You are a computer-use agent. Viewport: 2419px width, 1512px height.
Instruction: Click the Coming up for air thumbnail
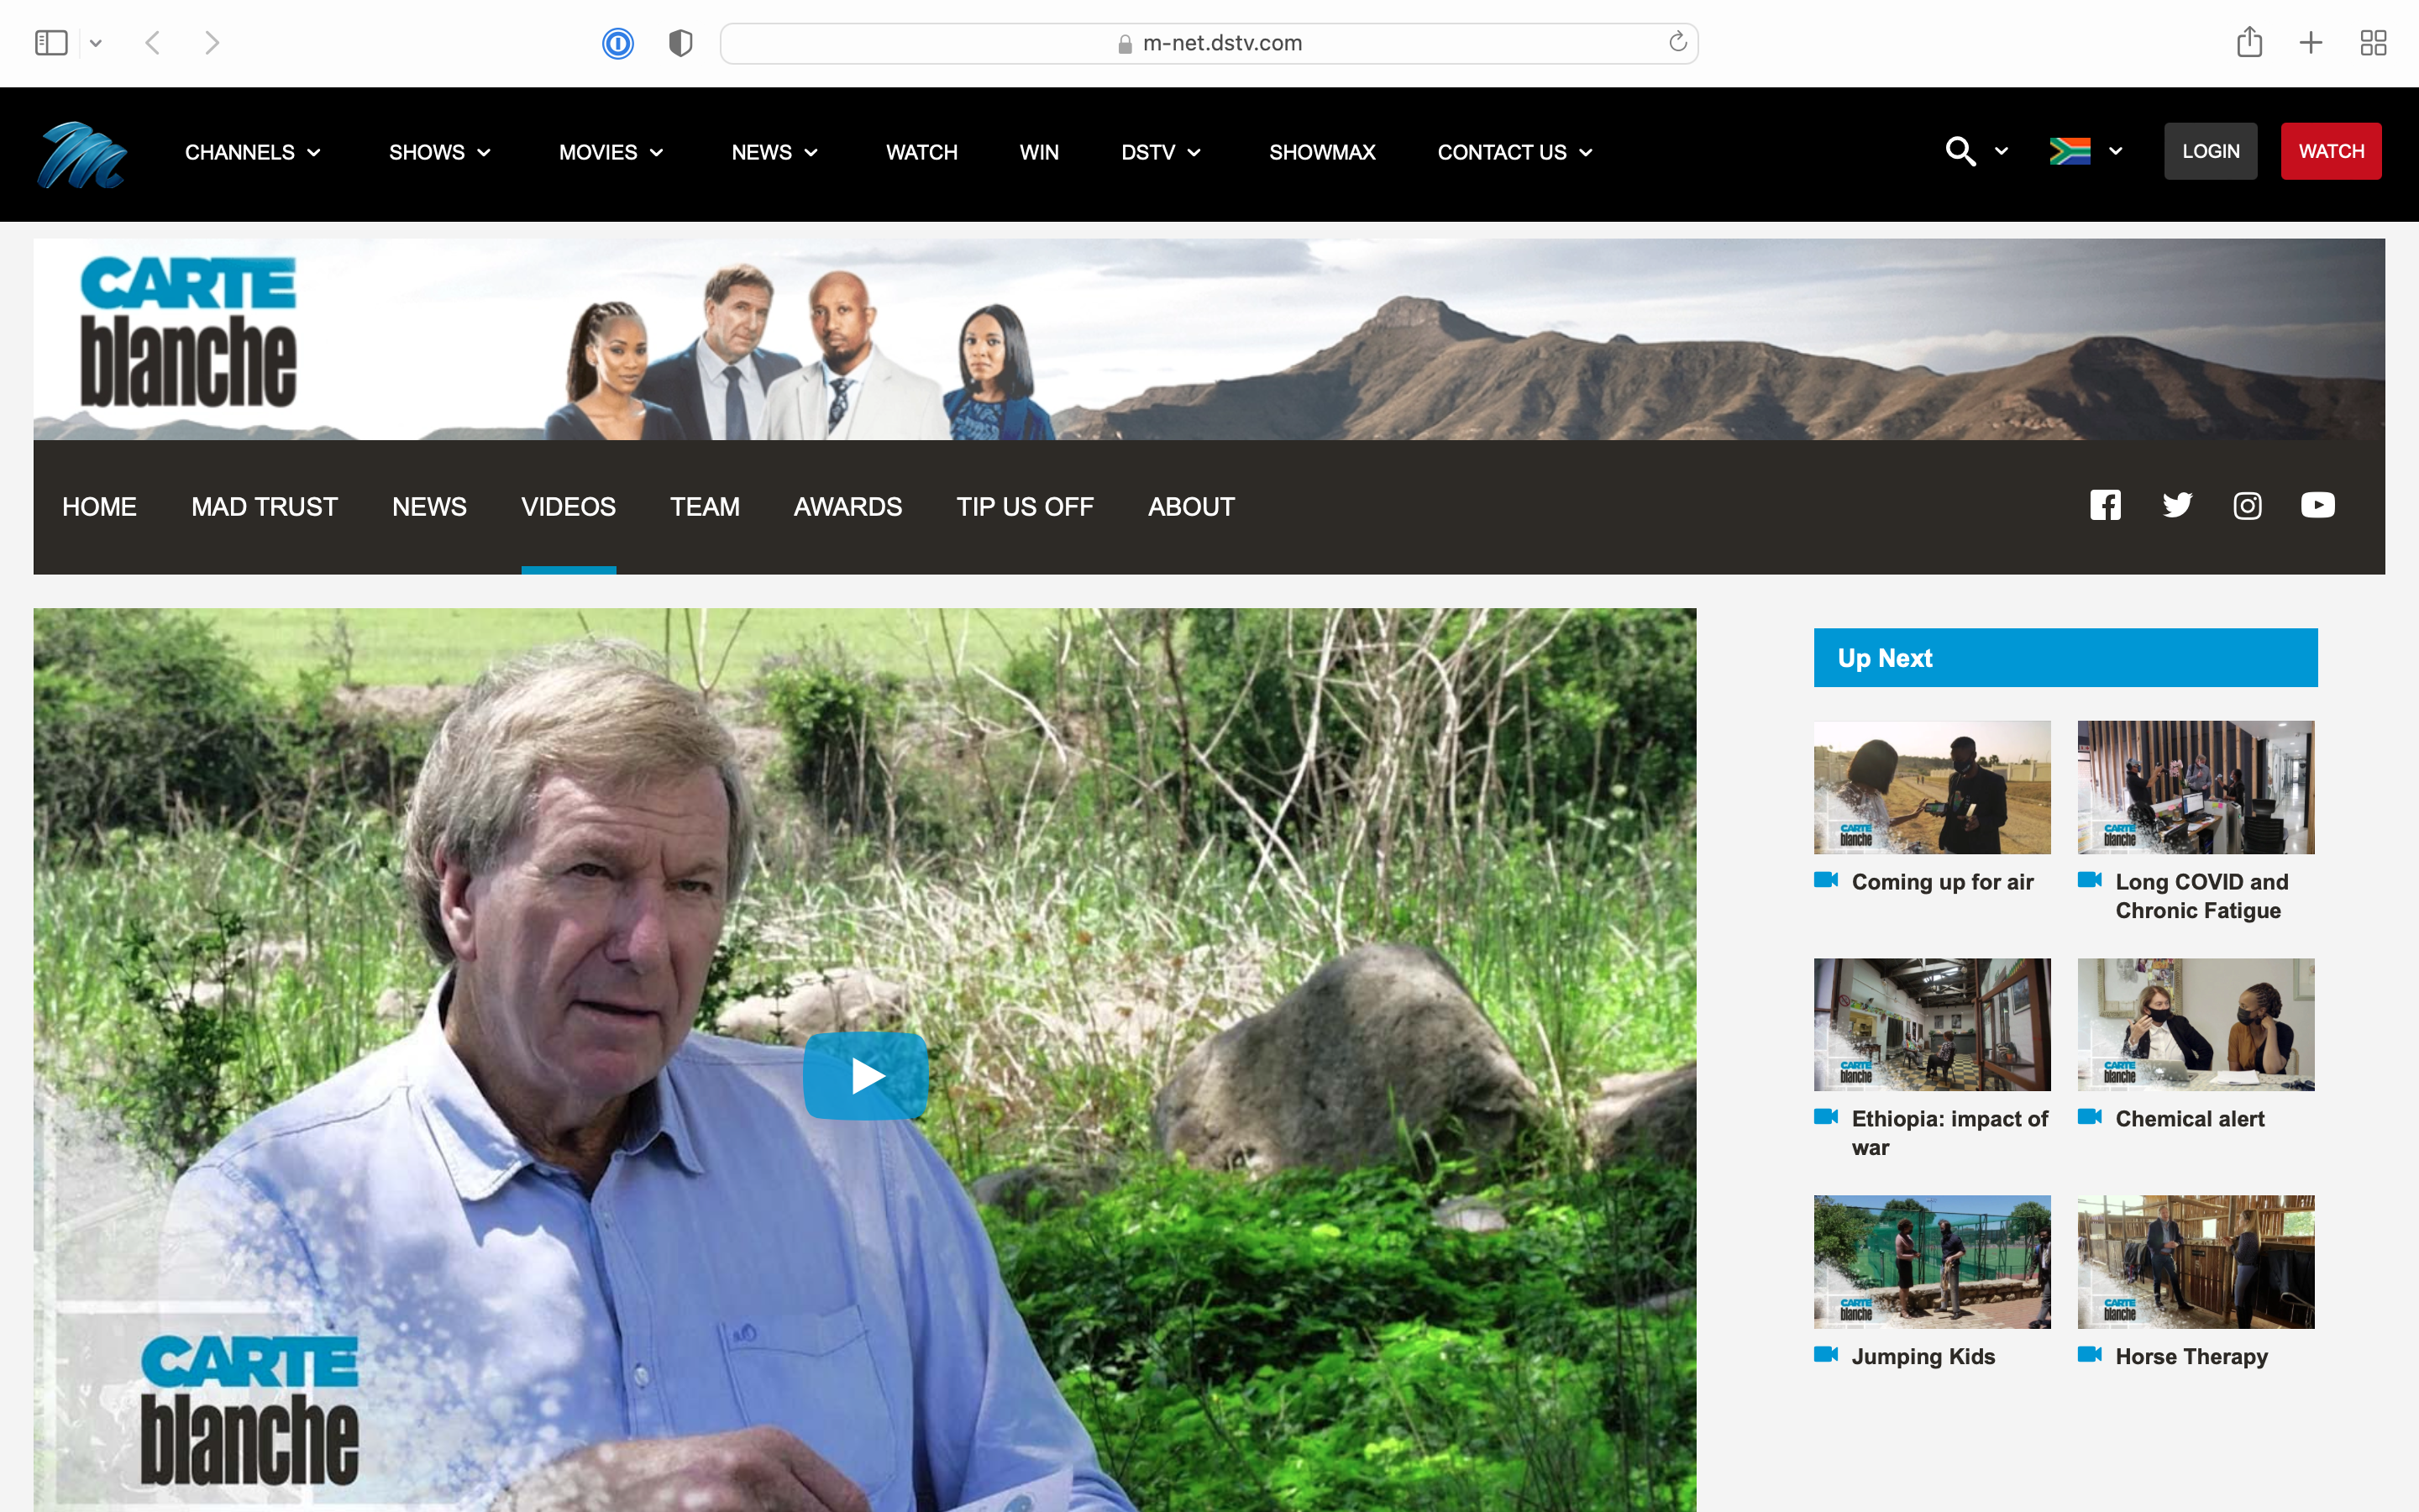click(1932, 787)
